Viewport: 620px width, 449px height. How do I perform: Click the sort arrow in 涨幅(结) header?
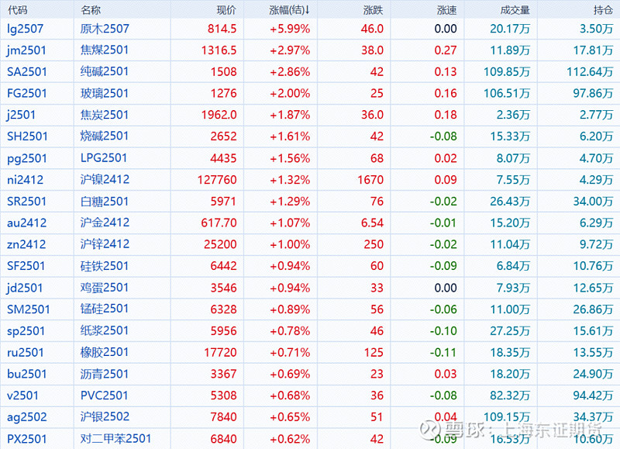[x=308, y=10]
